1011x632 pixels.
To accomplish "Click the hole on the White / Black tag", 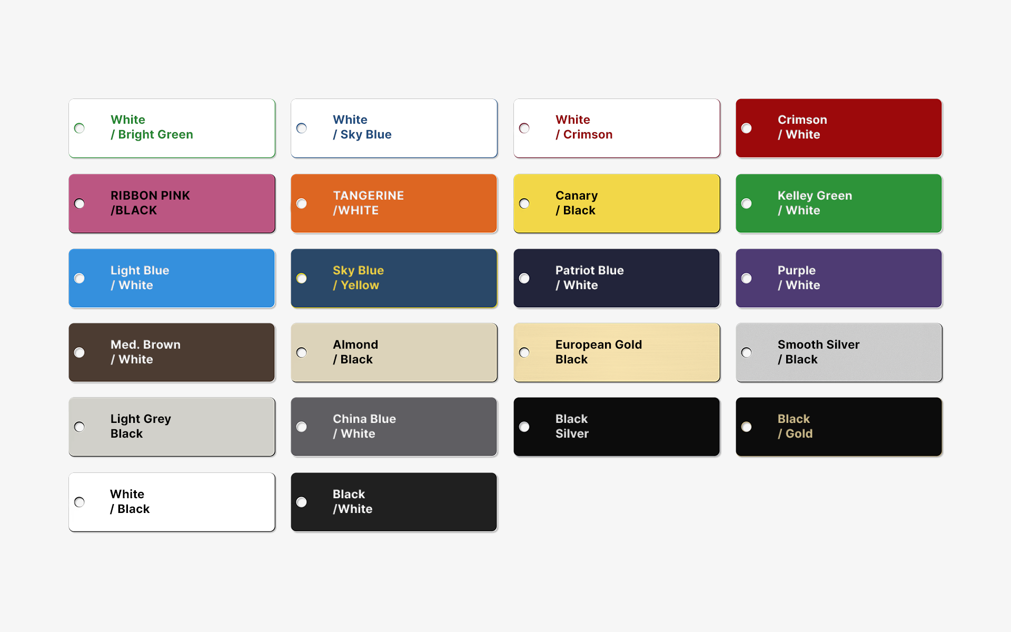I will (80, 502).
